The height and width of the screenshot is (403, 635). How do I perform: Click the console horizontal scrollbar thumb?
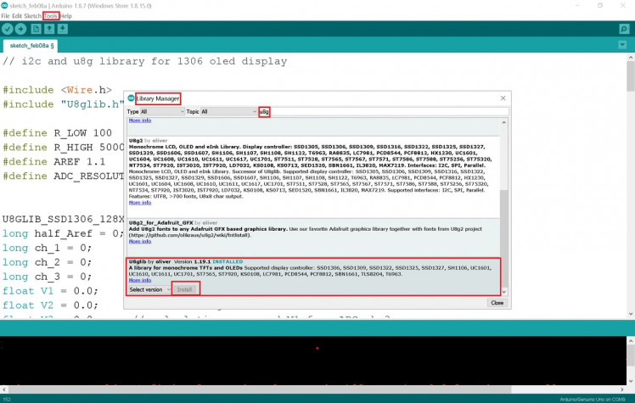tap(260, 389)
